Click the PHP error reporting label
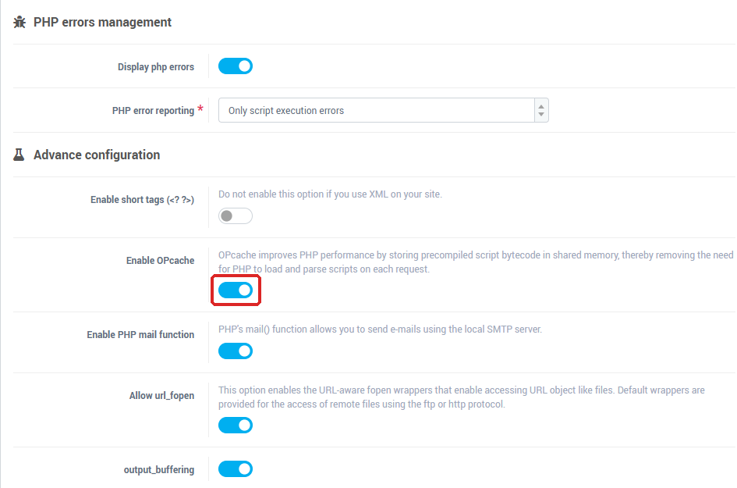The width and height of the screenshot is (737, 488). coord(153,111)
